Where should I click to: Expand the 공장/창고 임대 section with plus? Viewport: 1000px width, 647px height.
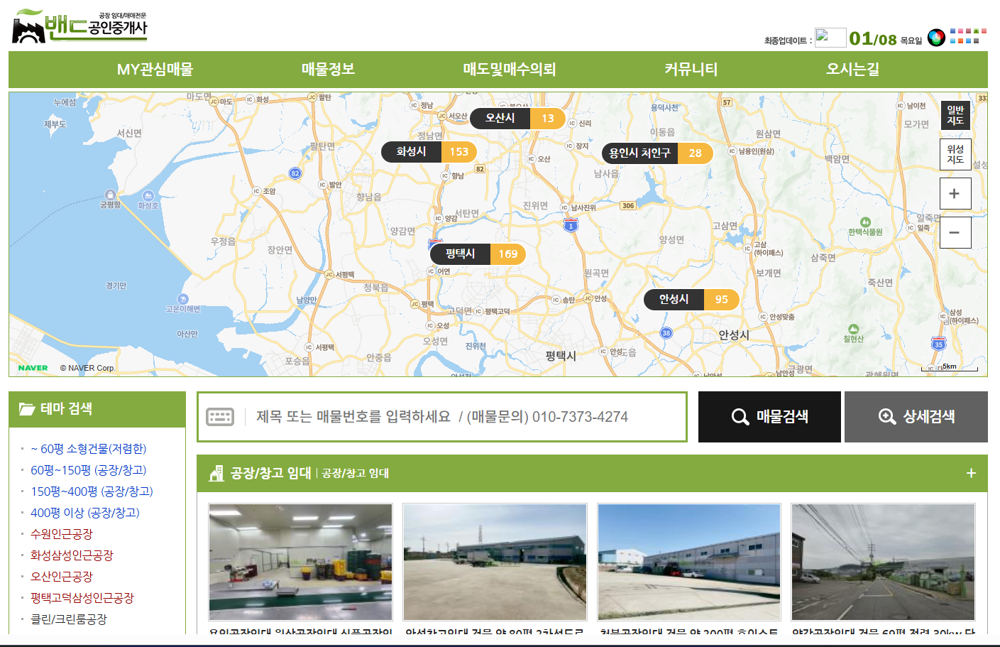[971, 474]
